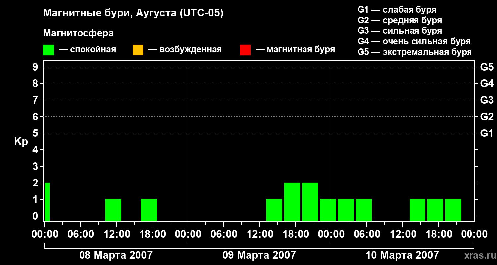Image resolution: width=497 pixels, height=265 pixels.
Task: Click the G2 label on the right axis
Action: (487, 117)
